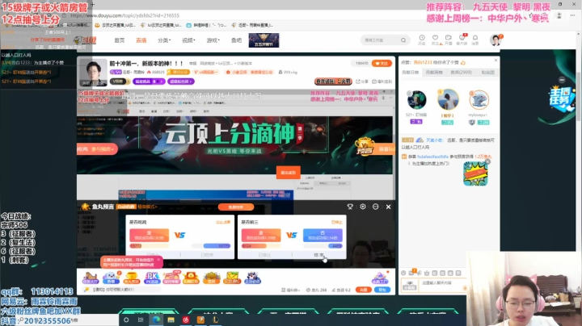
Task: Switch to the 粉丝团 tab
Action: point(487,73)
